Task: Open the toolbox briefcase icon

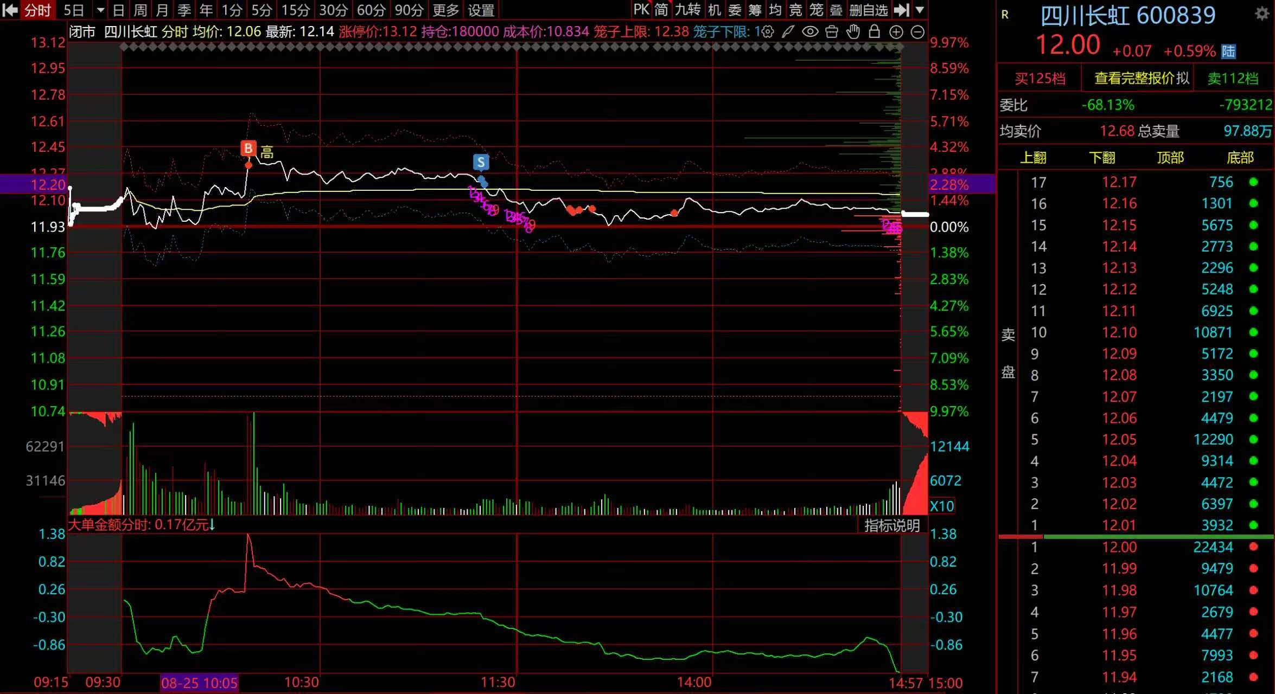Action: coord(831,32)
